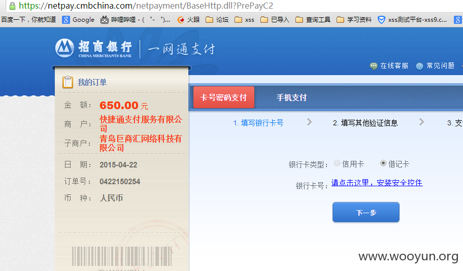Image resolution: width=463 pixels, height=271 pixels.
Task: Select the 信用卡 card type
Action: click(x=337, y=163)
